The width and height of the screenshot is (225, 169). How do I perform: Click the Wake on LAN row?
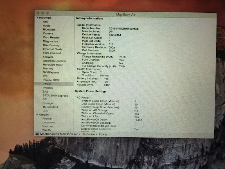coord(110,117)
